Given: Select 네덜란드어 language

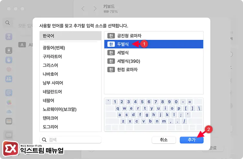Looking at the screenshot, I should (71, 92).
